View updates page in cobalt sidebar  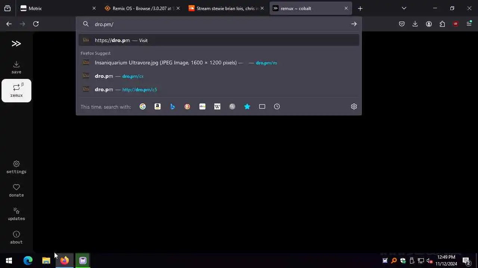pyautogui.click(x=16, y=214)
